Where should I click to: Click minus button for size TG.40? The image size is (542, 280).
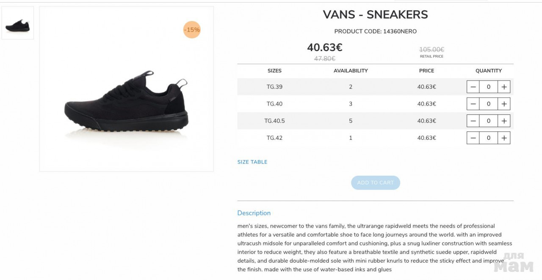coord(473,104)
